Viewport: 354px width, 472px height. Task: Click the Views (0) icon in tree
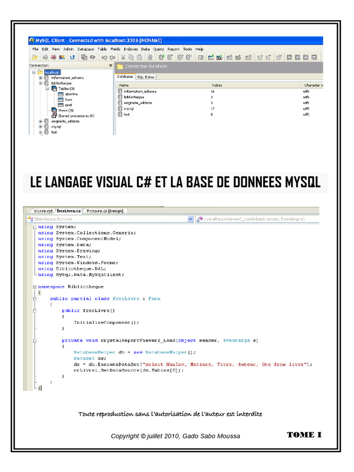pos(54,110)
